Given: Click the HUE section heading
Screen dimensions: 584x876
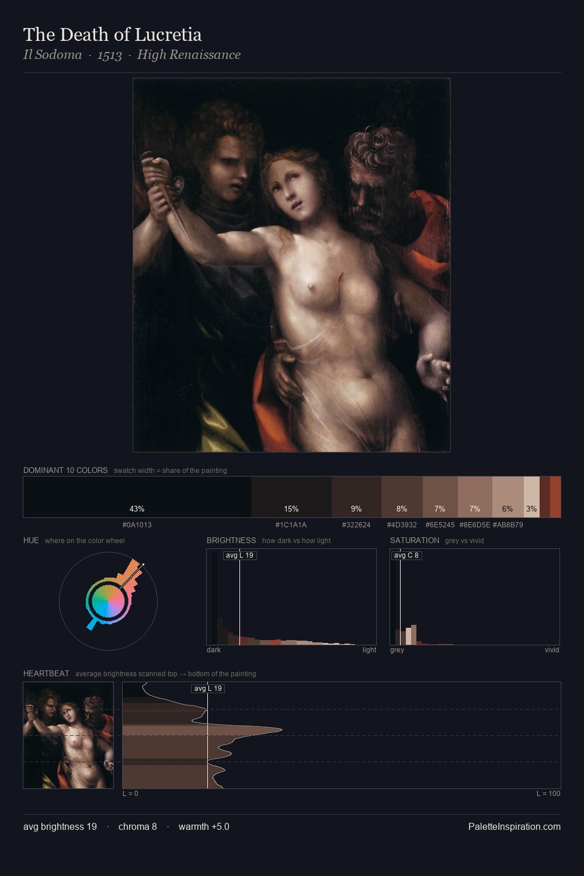Looking at the screenshot, I should point(31,540).
